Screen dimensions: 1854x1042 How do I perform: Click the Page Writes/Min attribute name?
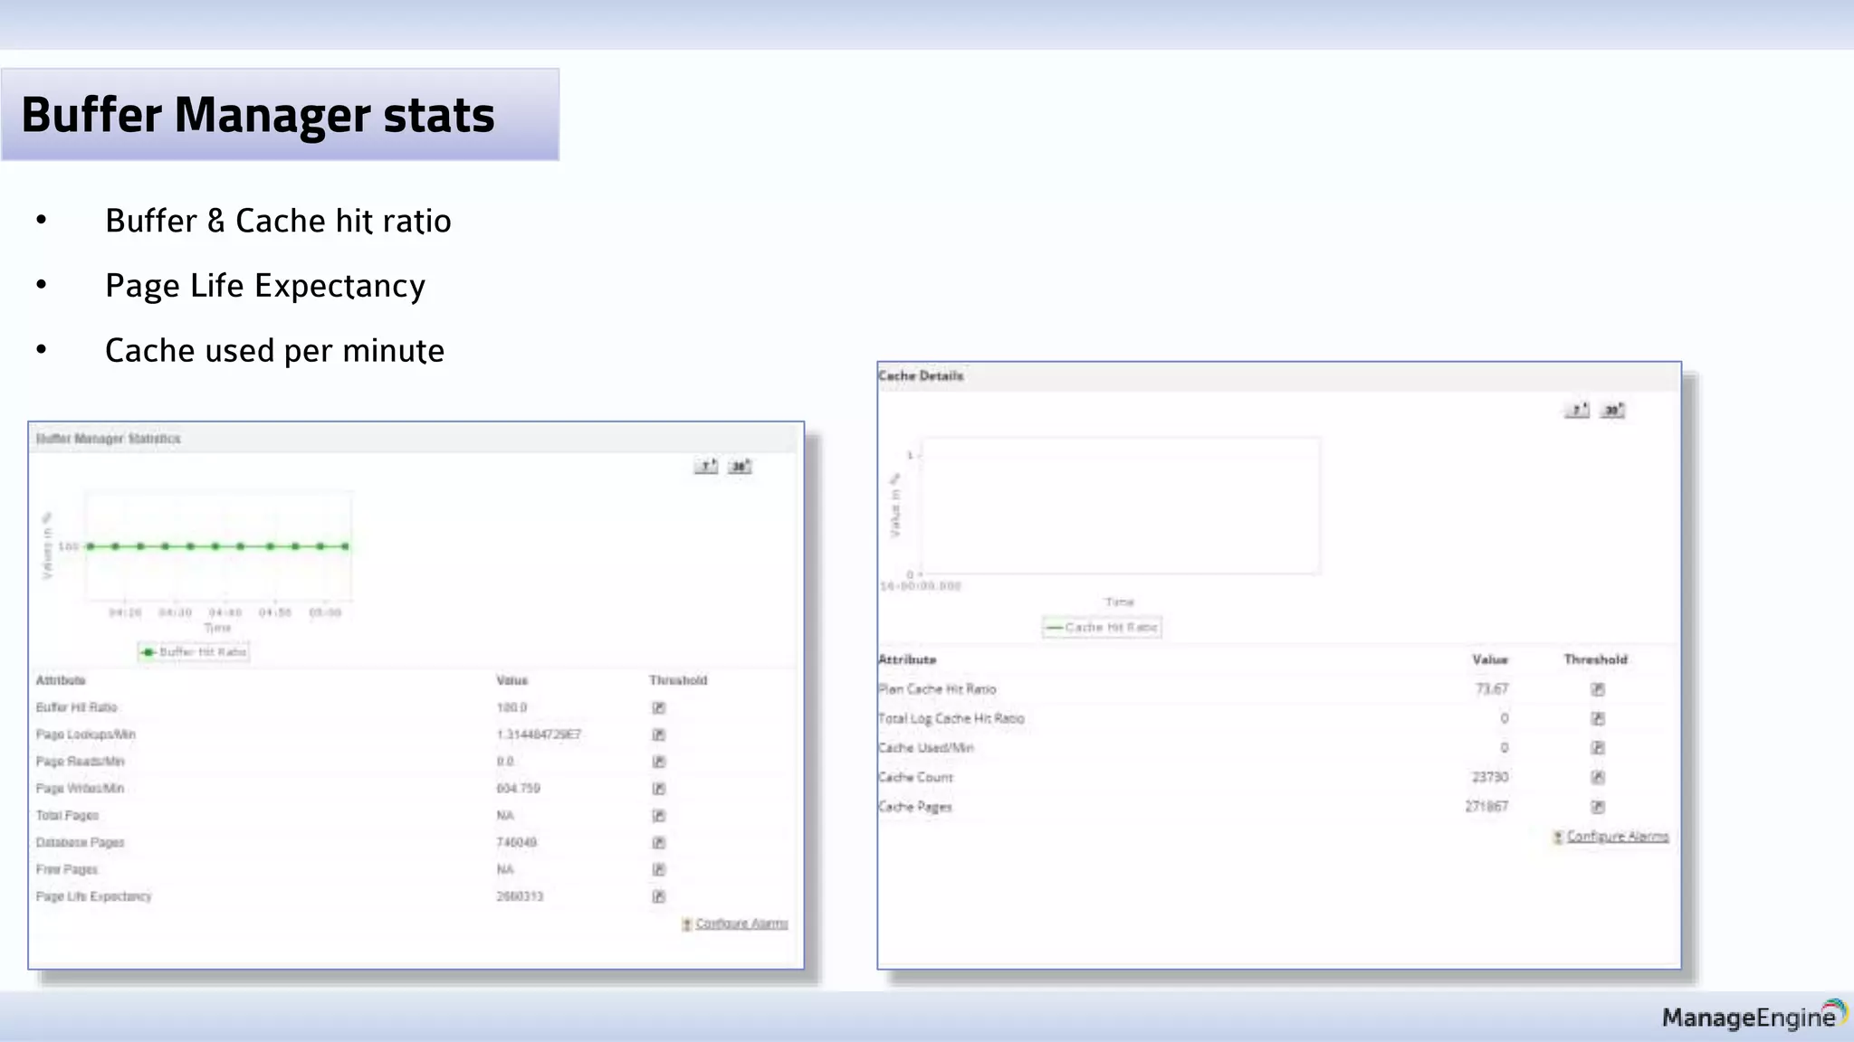(x=81, y=789)
